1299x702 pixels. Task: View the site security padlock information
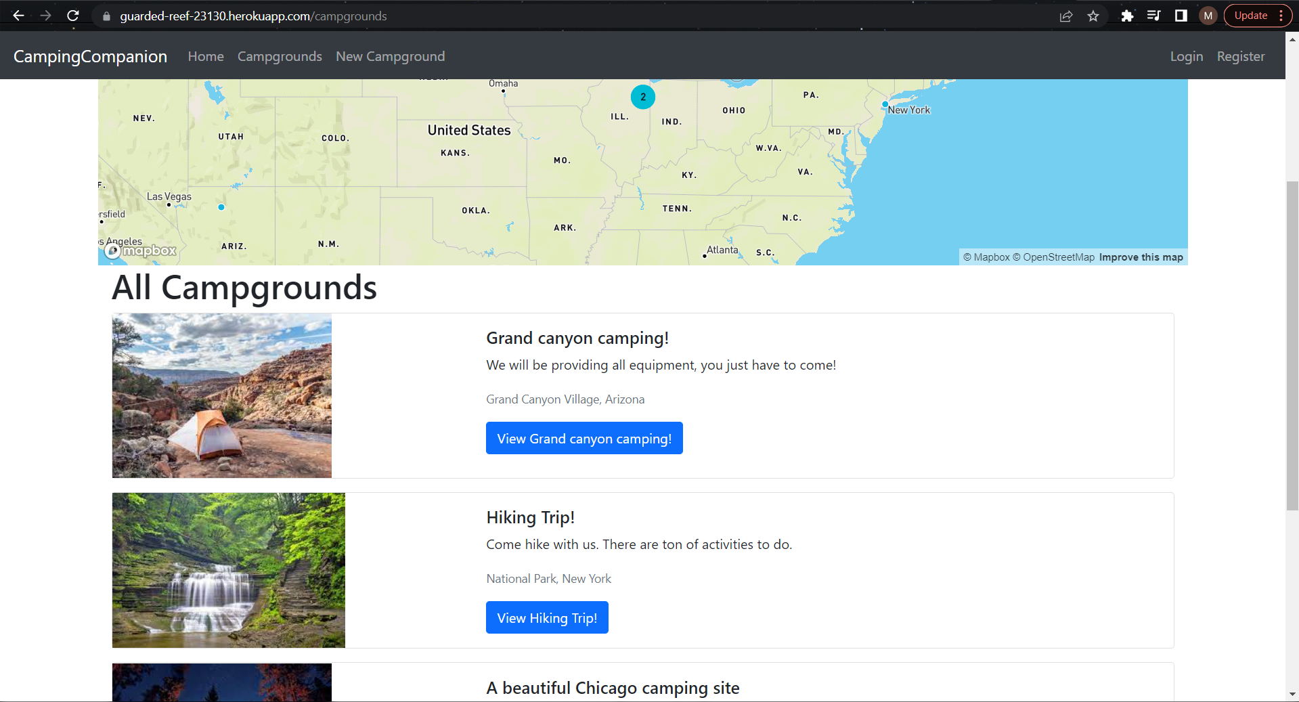pyautogui.click(x=106, y=16)
